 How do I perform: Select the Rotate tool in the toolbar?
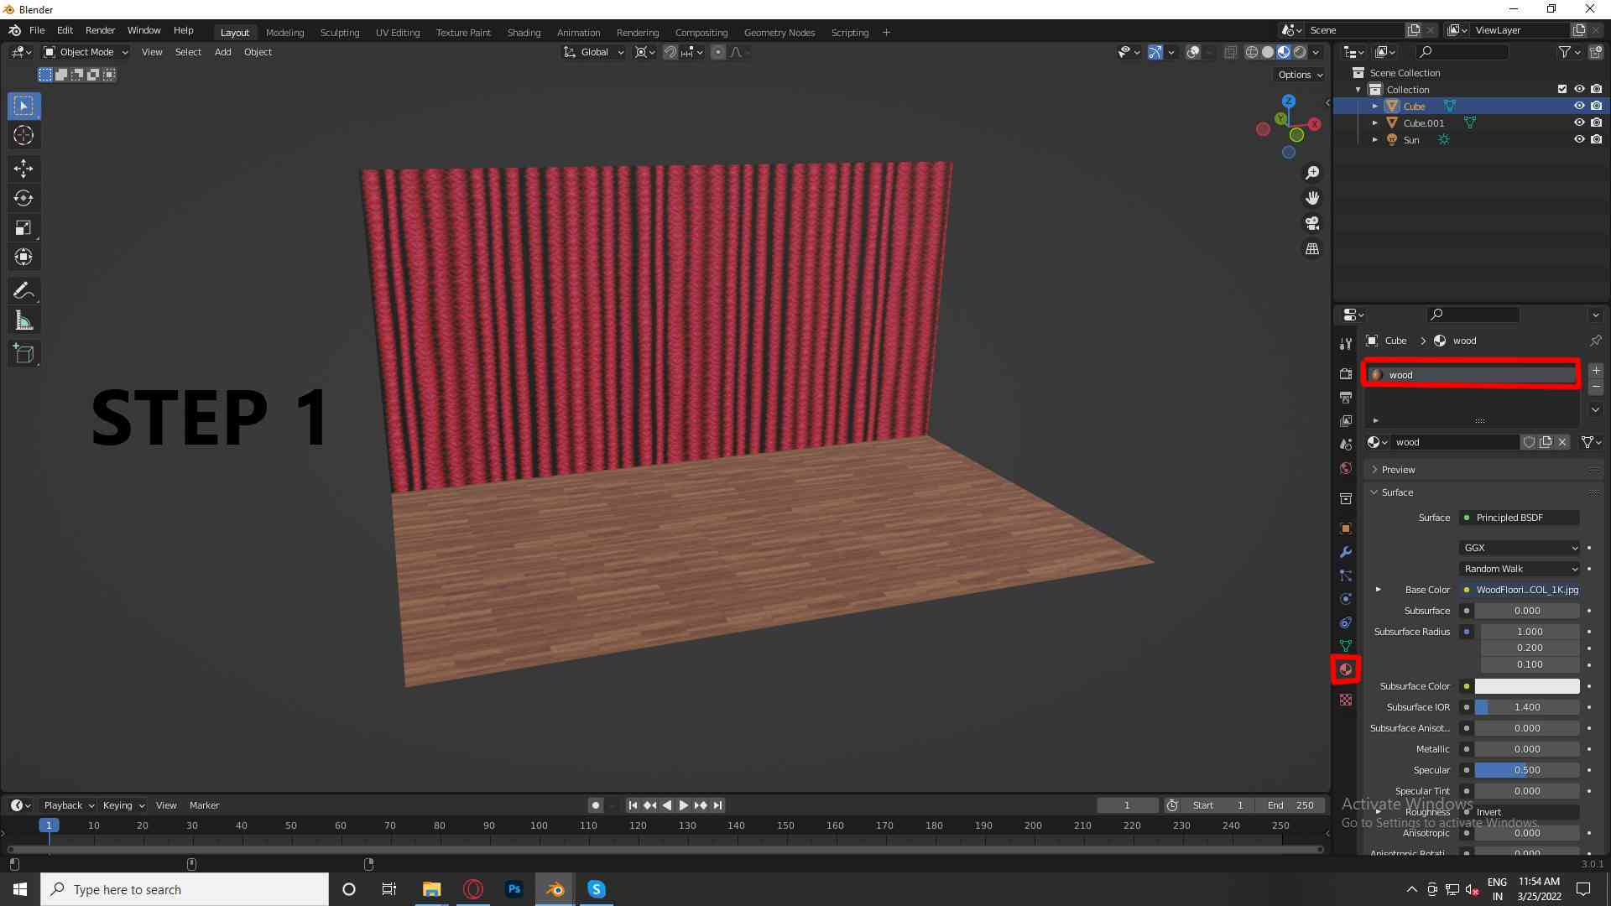tap(23, 198)
